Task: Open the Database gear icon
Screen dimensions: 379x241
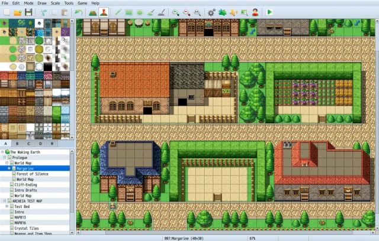Action: pyautogui.click(x=211, y=11)
